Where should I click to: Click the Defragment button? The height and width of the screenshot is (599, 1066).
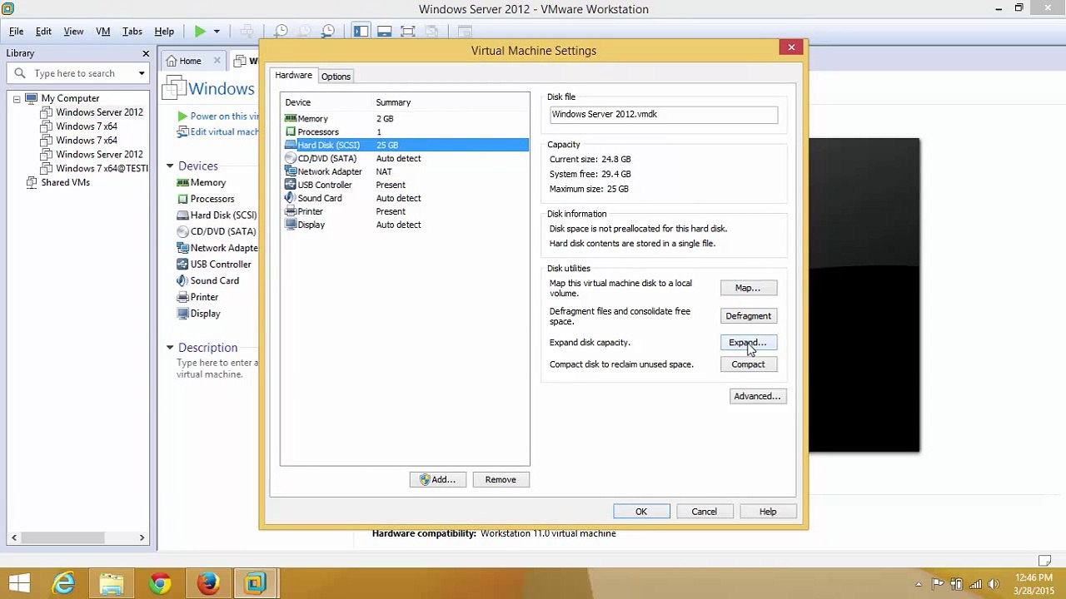(x=748, y=316)
